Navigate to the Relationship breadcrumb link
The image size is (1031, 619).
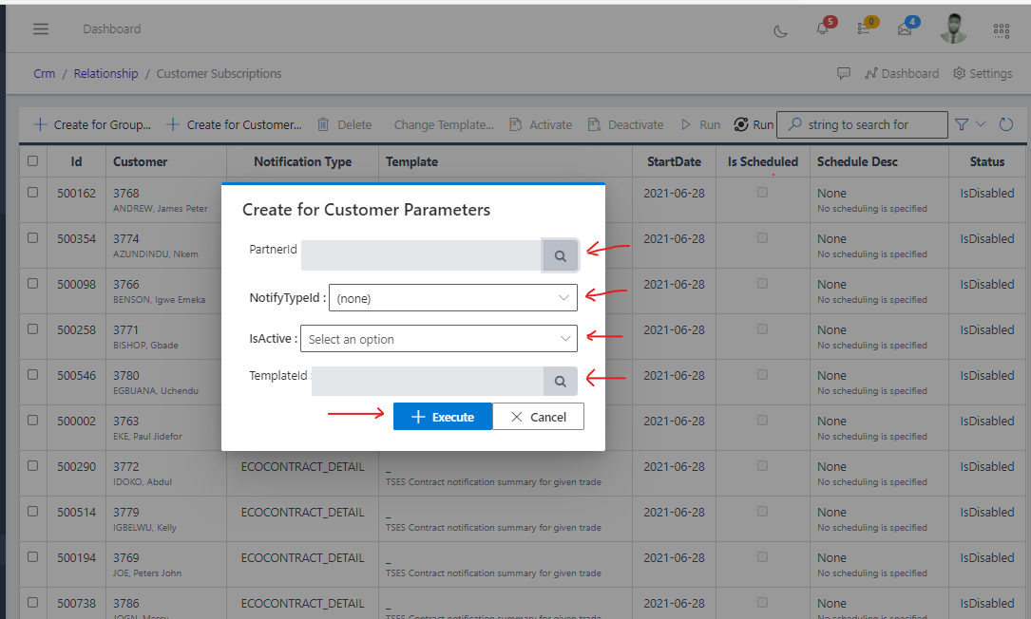(x=105, y=73)
